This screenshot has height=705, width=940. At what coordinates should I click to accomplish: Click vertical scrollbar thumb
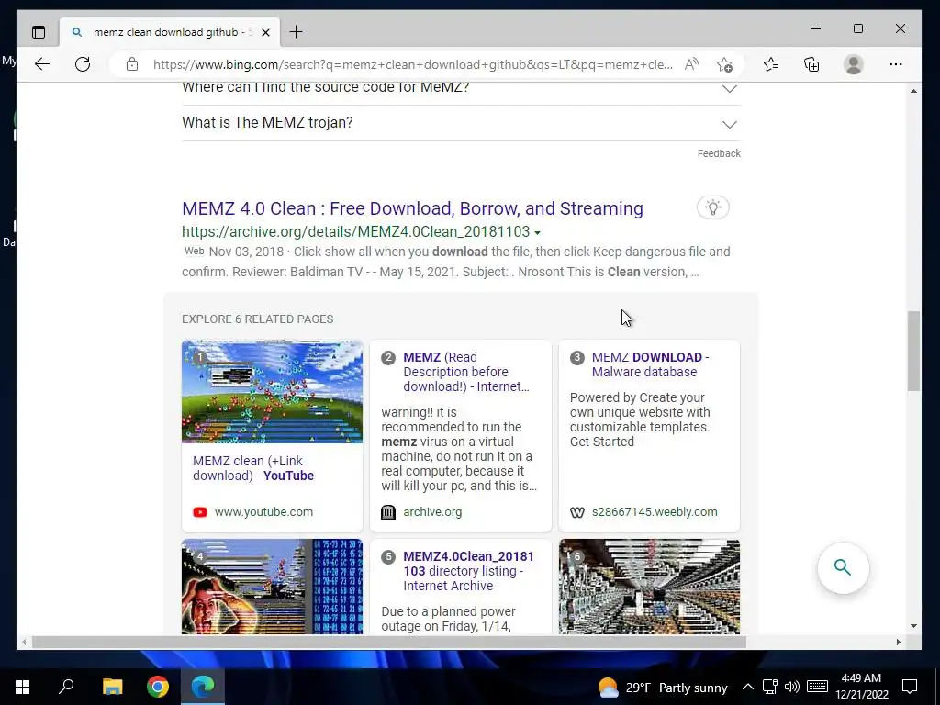click(x=913, y=352)
